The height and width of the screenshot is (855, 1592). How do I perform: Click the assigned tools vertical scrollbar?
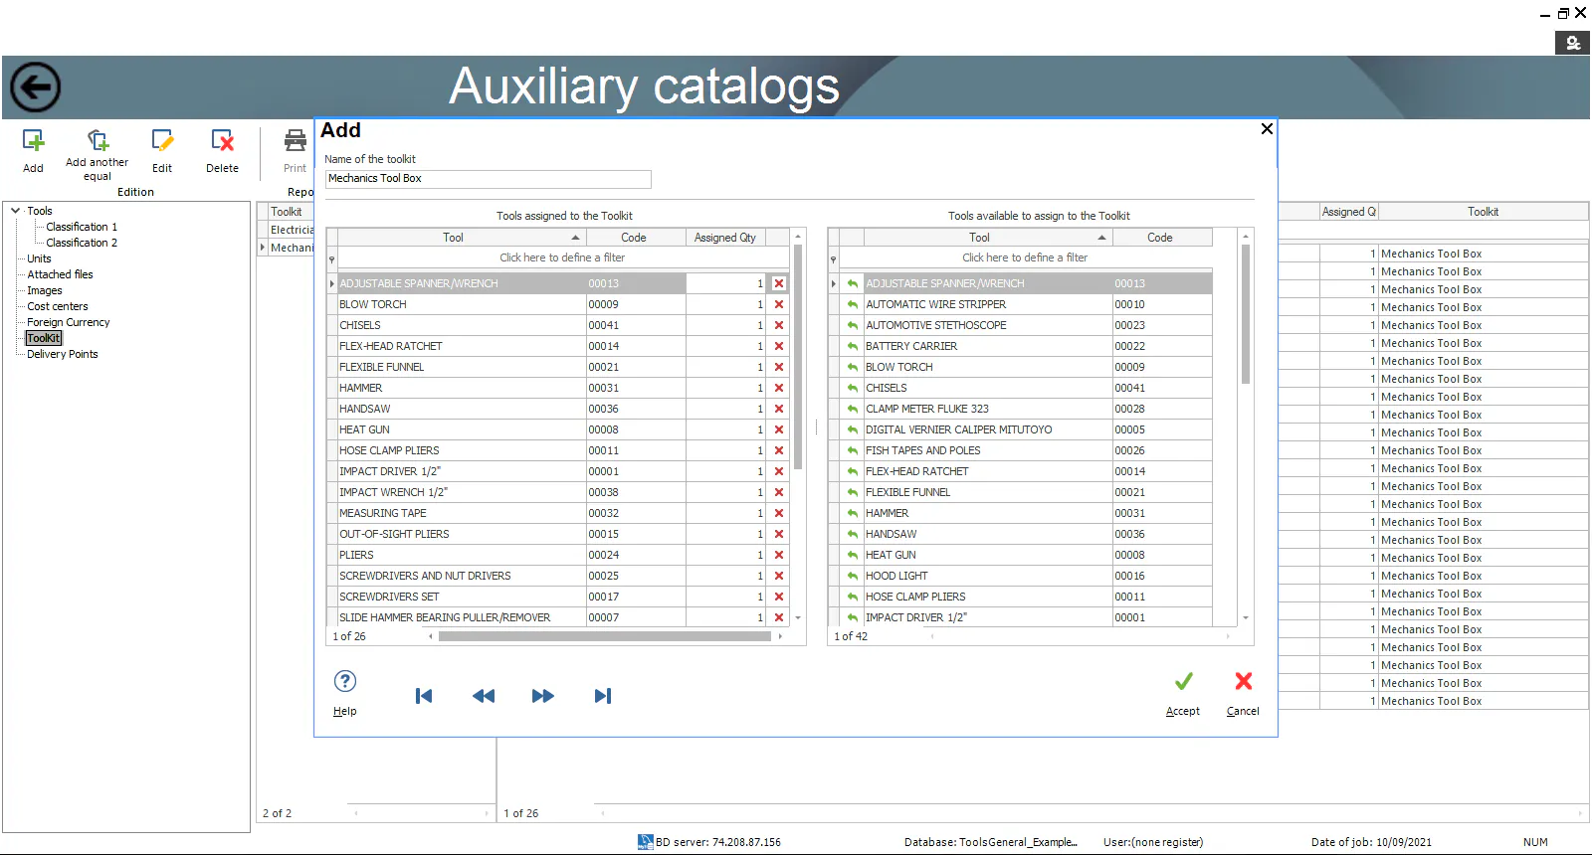pyautogui.click(x=798, y=356)
